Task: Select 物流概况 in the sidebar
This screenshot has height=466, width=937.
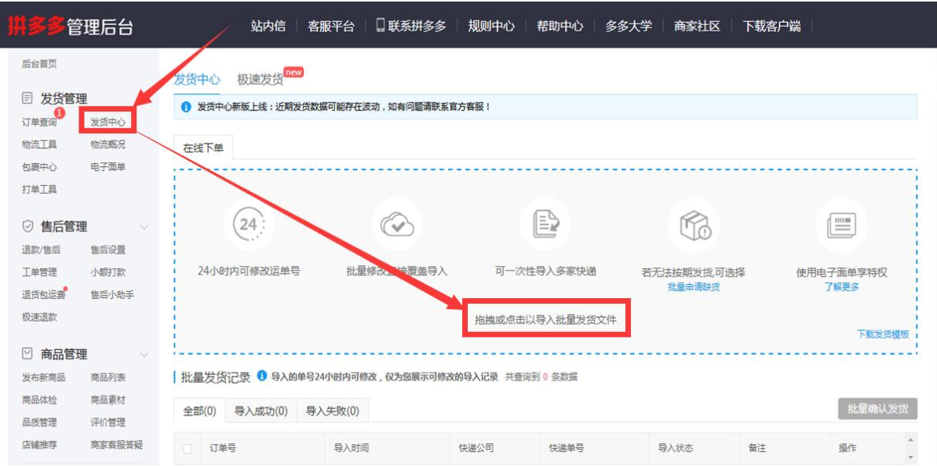Action: [108, 144]
